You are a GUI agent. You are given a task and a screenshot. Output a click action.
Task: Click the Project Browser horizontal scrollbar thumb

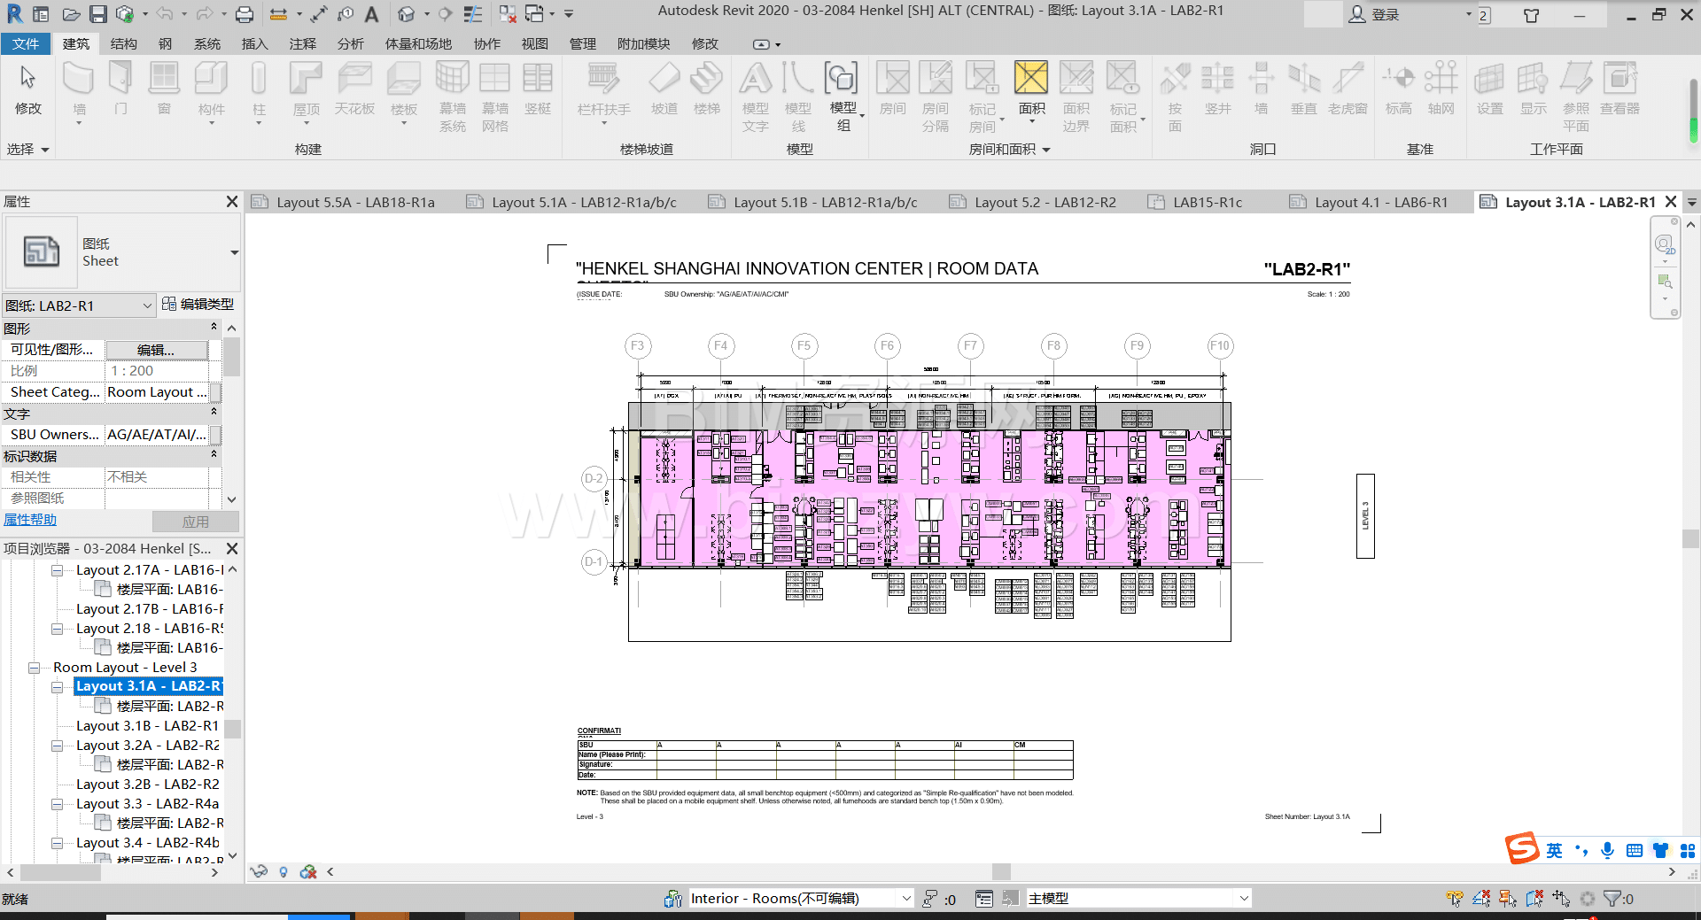coord(61,872)
